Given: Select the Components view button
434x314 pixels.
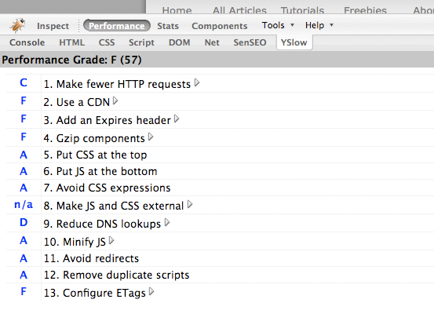Looking at the screenshot, I should [220, 26].
